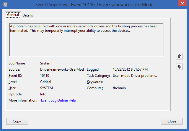Switch to the Details tab

27,15
